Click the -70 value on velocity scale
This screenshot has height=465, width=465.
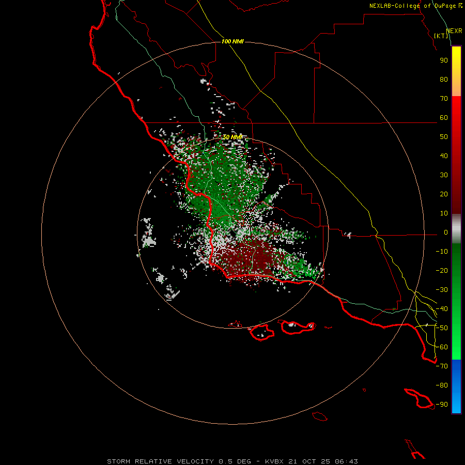coord(442,366)
